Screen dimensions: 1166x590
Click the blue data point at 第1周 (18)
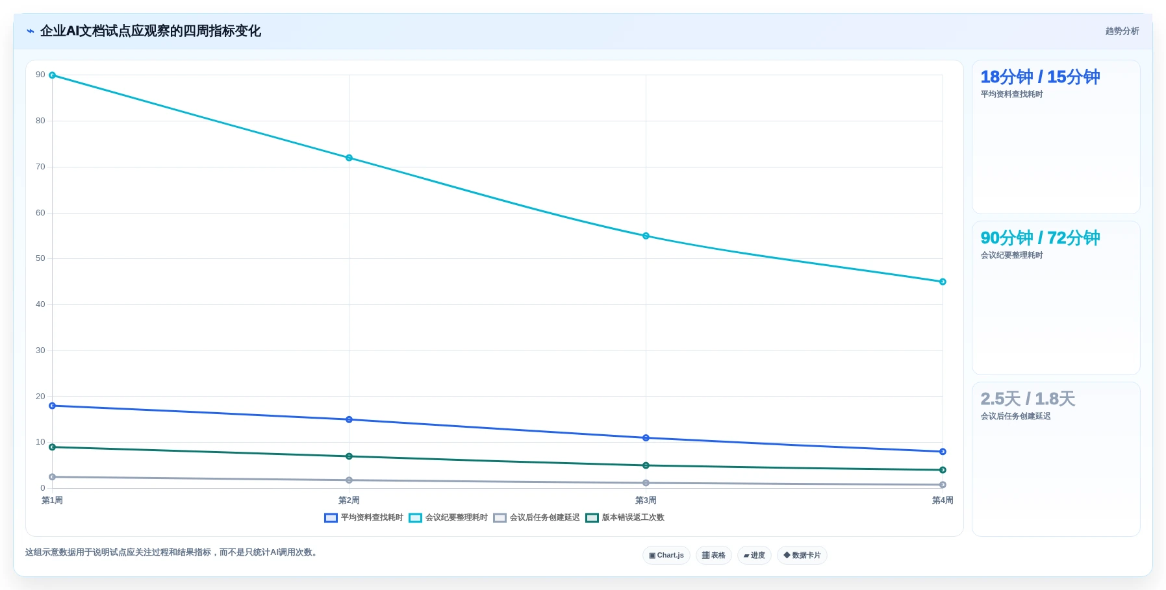coord(53,406)
